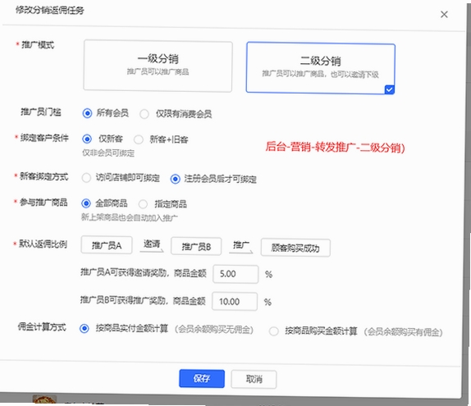Close the 修改分销返佣任务 dialog

[444, 15]
